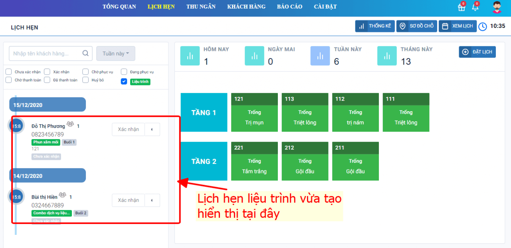Enable the Chưa xác nhận checkbox
Viewport: 511px width, 248px height.
[8, 72]
